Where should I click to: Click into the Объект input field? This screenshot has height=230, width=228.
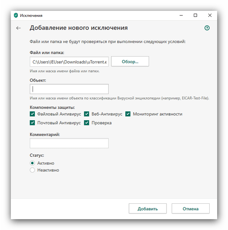[x=69, y=89]
